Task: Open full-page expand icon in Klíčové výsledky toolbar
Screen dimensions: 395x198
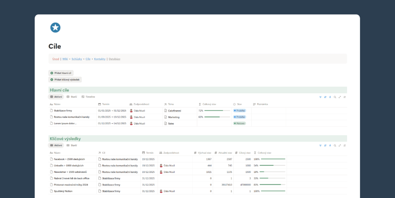Action: tap(340, 146)
